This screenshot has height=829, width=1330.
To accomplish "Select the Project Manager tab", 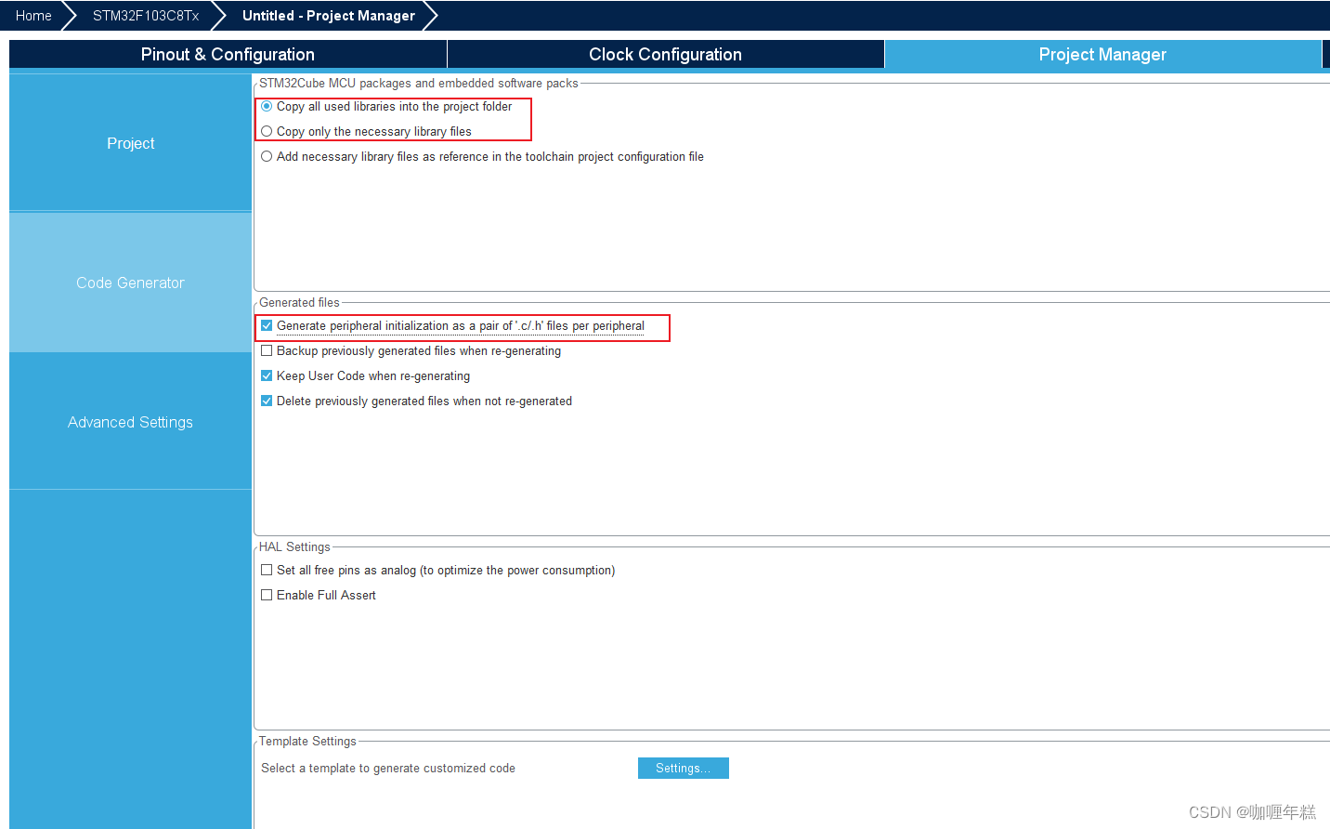I will [x=1102, y=55].
